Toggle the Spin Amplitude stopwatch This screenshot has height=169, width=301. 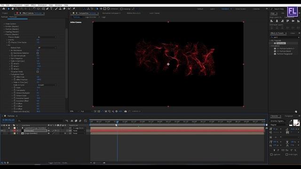click(x=12, y=56)
